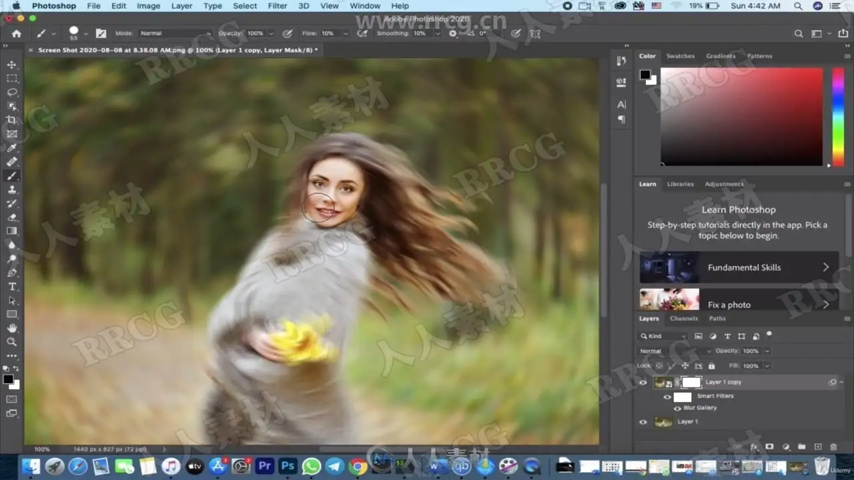Open the Filter menu

click(277, 6)
